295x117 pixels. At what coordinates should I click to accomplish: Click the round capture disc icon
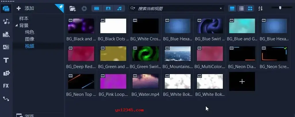click(84, 8)
